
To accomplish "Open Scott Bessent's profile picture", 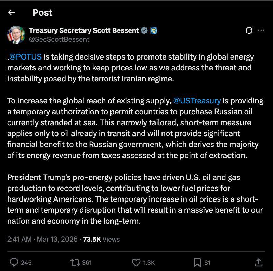I will [x=16, y=35].
